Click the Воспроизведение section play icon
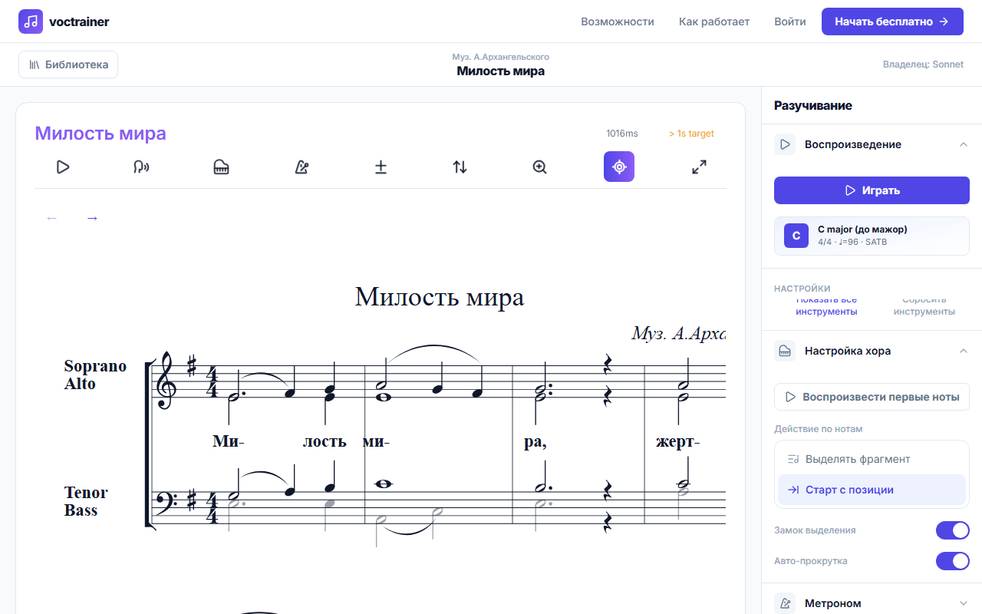Screen dimensions: 982x614 tap(785, 144)
